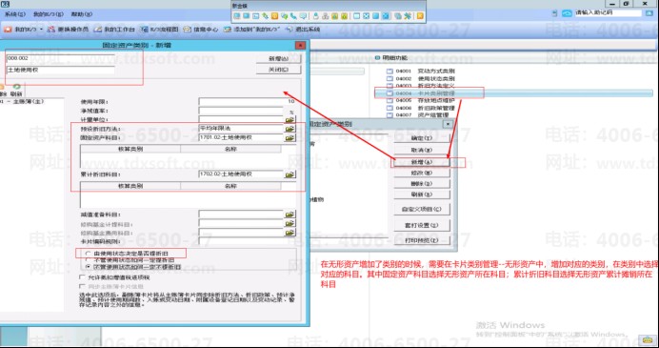659x348 pixels.
Task: Click the 预设折旧方法 field 平均年限法
Action: pos(242,129)
